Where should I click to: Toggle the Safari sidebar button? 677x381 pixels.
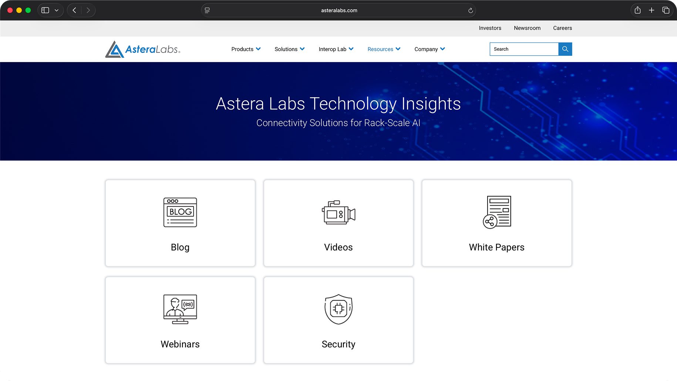46,10
